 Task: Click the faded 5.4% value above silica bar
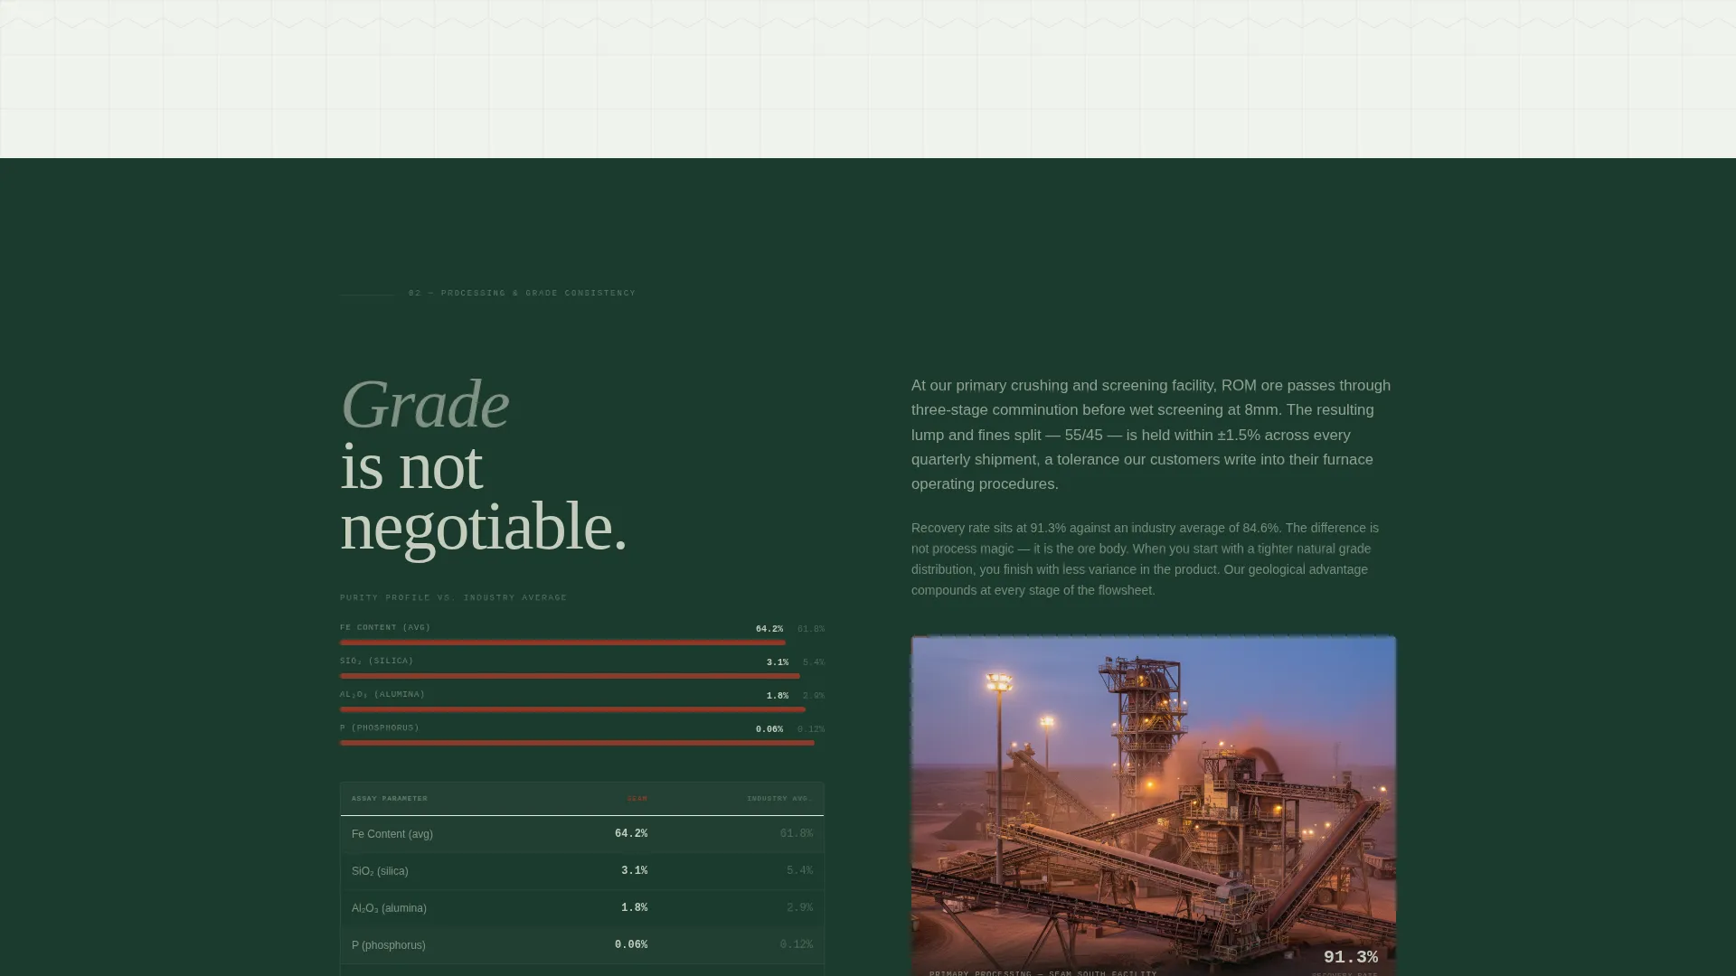[x=814, y=662]
